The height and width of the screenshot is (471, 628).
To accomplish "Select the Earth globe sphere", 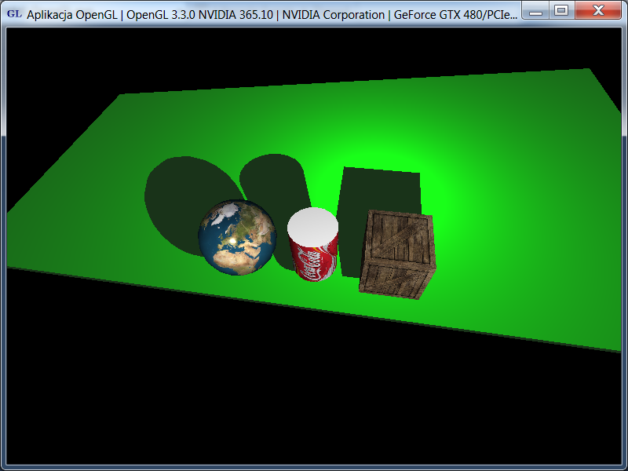I will (236, 237).
